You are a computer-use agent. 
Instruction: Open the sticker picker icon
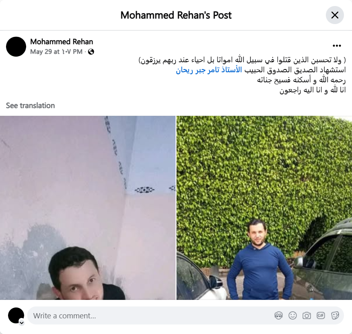click(x=335, y=316)
